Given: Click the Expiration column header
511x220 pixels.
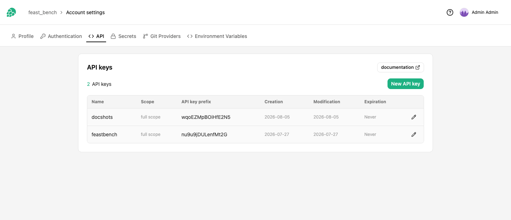Looking at the screenshot, I should pos(375,102).
